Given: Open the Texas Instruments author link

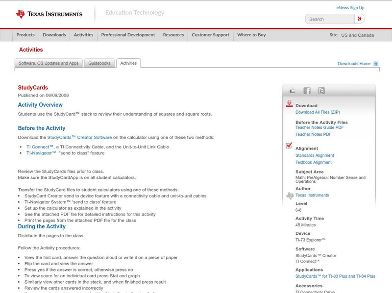Looking at the screenshot, I should point(312,195).
